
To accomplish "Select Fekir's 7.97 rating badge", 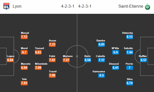I will point(52,60).
